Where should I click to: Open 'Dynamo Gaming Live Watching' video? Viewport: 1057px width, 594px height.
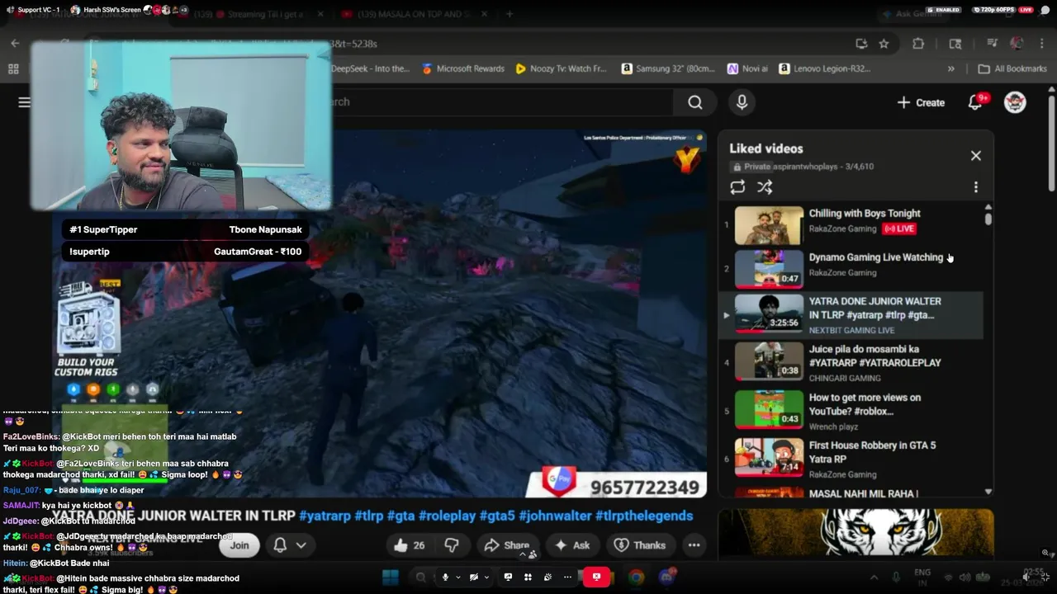coord(875,257)
